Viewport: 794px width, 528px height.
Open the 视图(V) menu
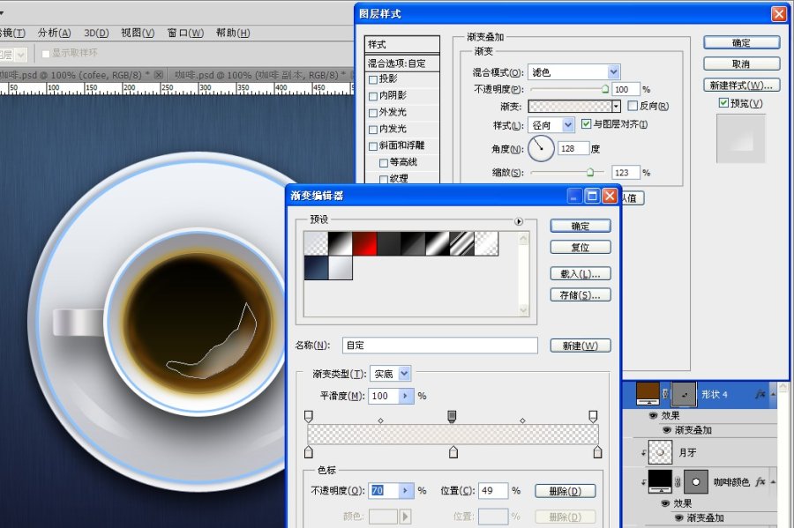tap(138, 33)
